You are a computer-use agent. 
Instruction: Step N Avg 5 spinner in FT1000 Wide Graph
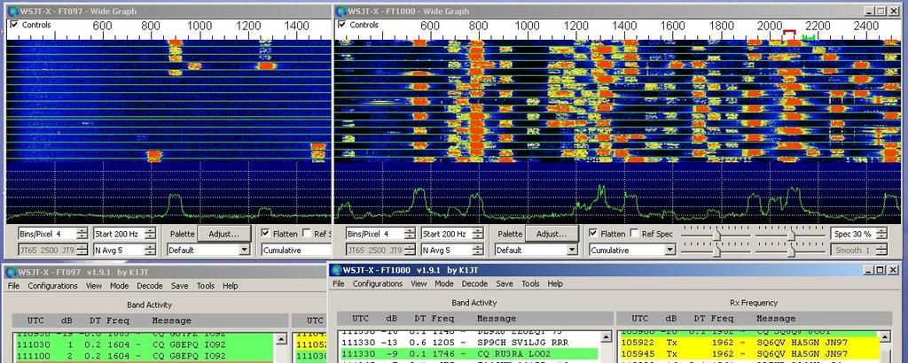(478, 251)
